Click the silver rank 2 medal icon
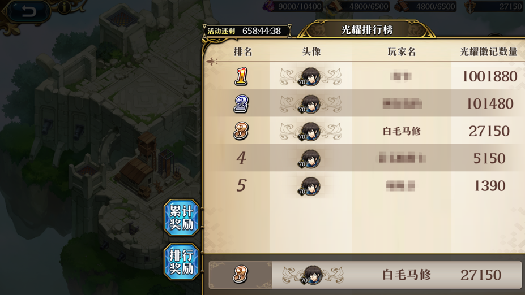The height and width of the screenshot is (295, 525). tap(241, 104)
